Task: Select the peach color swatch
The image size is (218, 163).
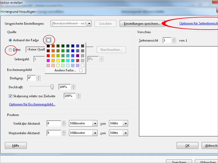Action: point(53,65)
